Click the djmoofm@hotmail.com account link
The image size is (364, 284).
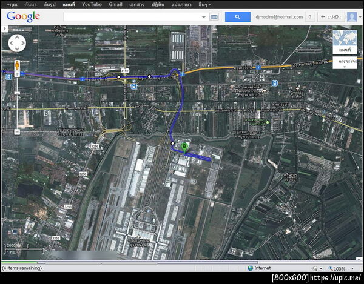point(279,17)
